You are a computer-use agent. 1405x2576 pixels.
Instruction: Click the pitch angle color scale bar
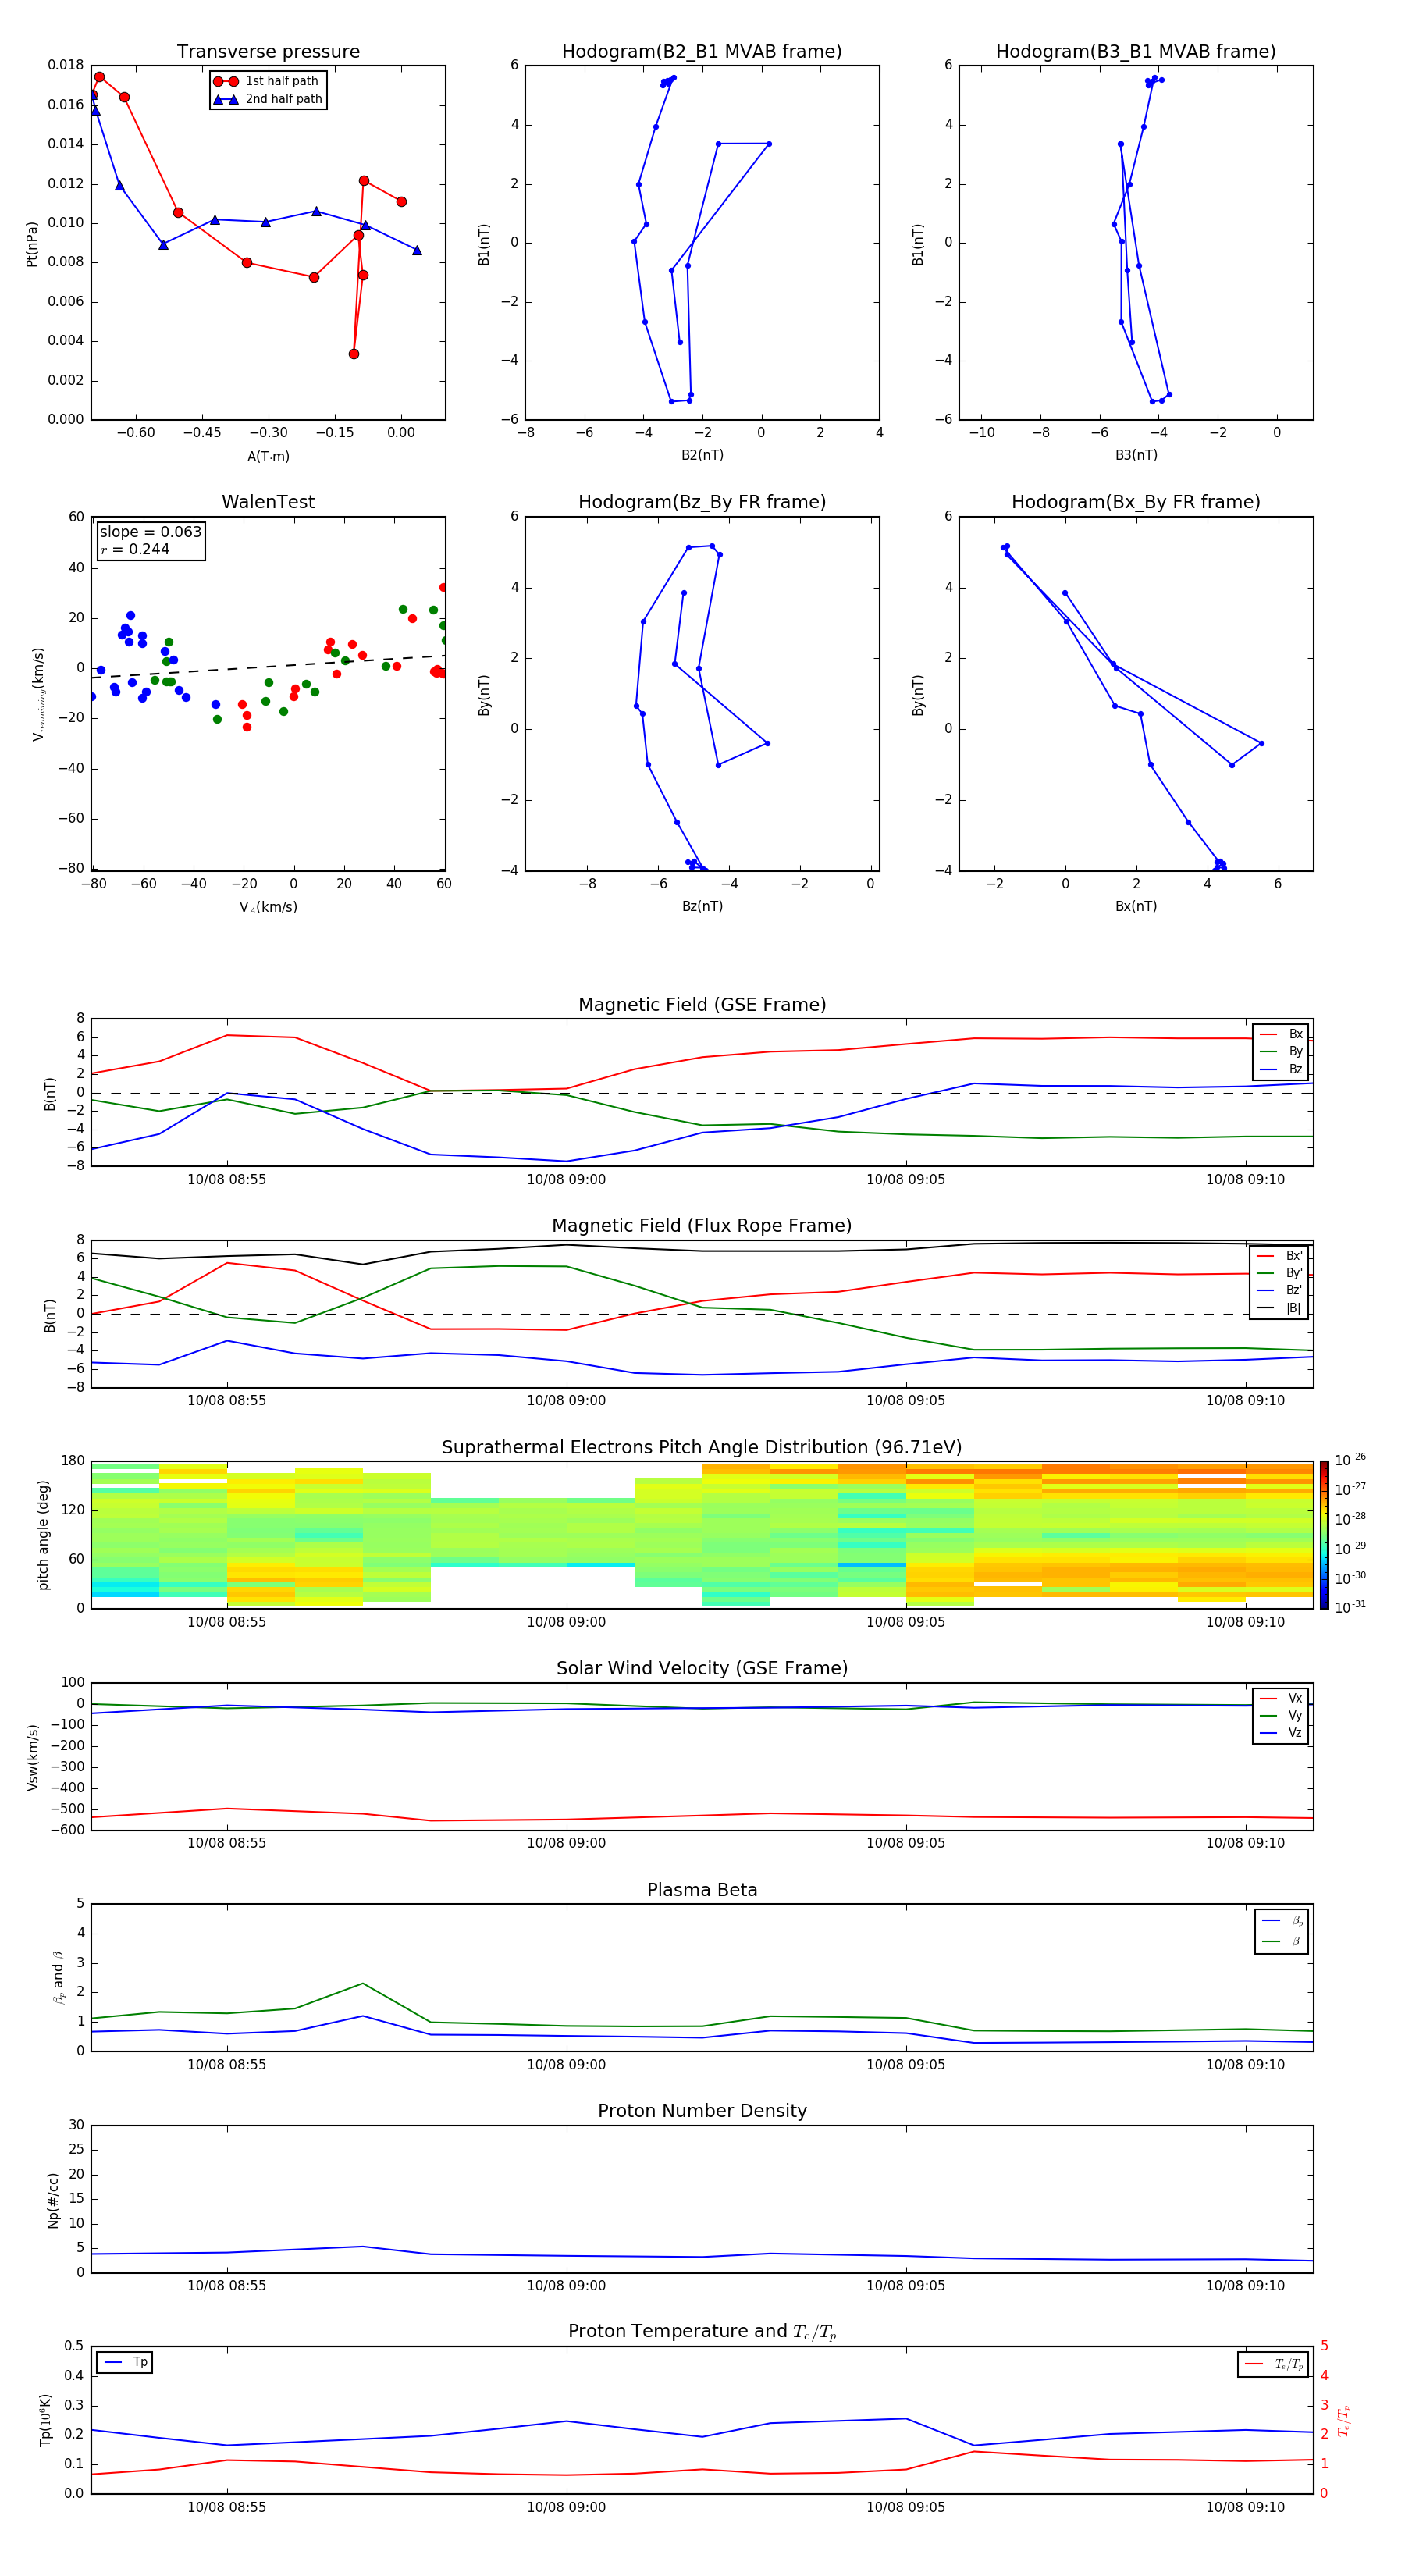(1324, 1535)
